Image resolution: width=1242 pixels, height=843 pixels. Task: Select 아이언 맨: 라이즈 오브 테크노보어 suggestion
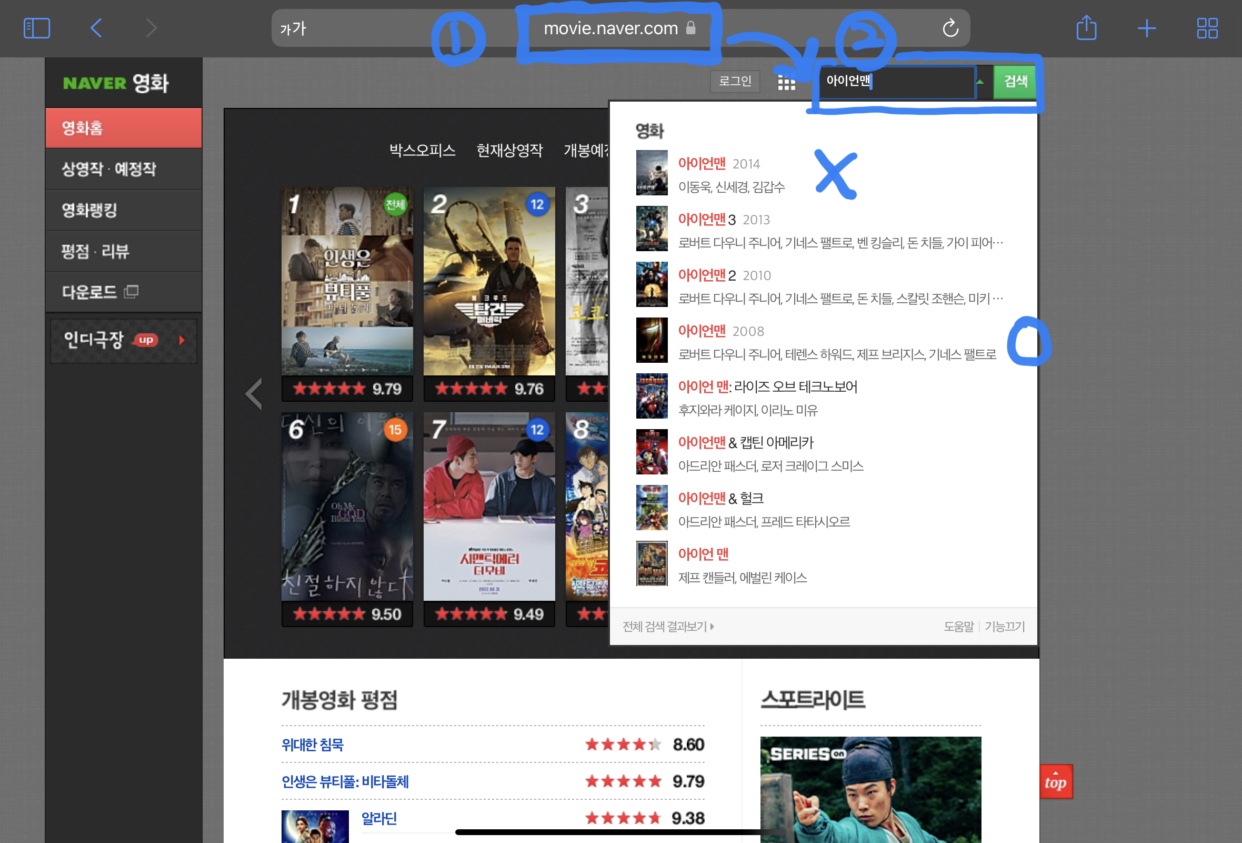point(823,396)
